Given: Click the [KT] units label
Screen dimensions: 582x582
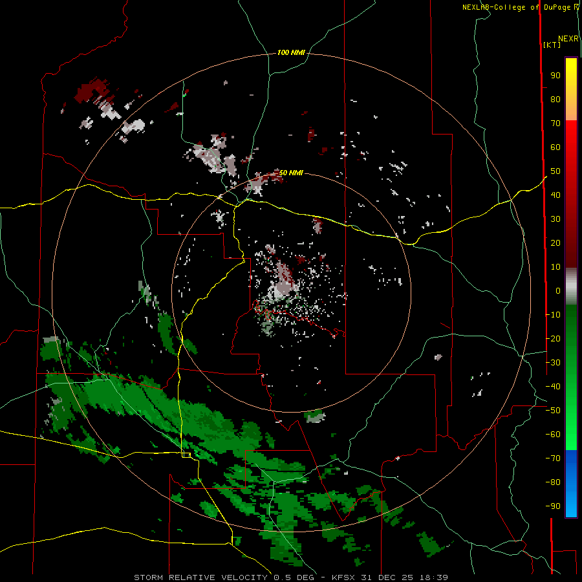Looking at the screenshot, I should click(x=552, y=45).
